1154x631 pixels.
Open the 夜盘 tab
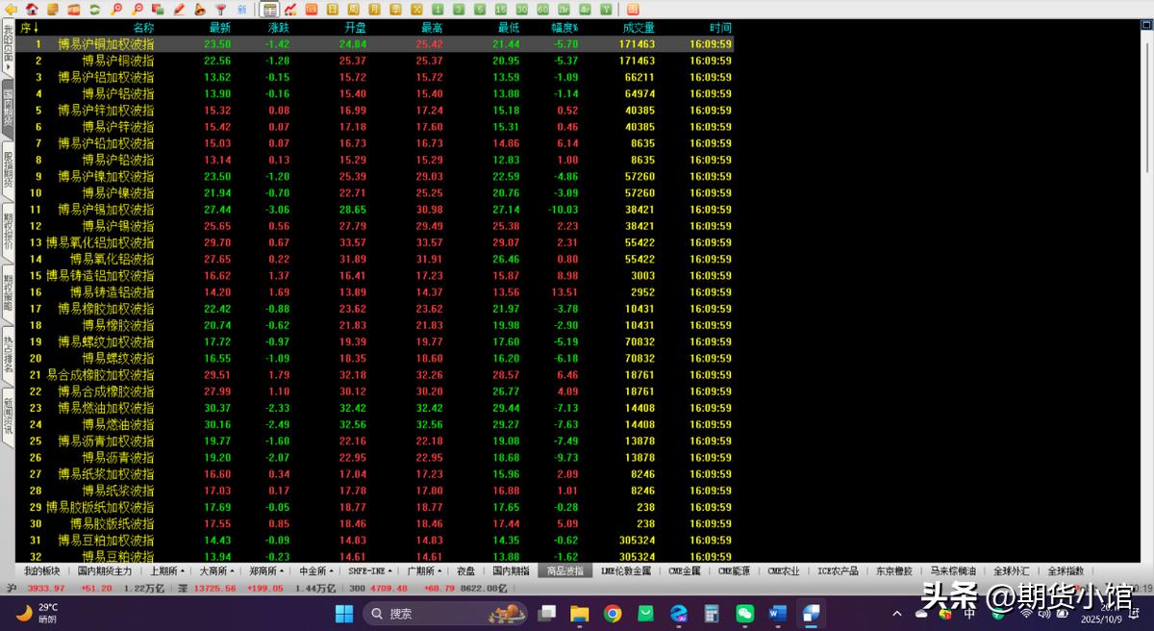(x=465, y=570)
